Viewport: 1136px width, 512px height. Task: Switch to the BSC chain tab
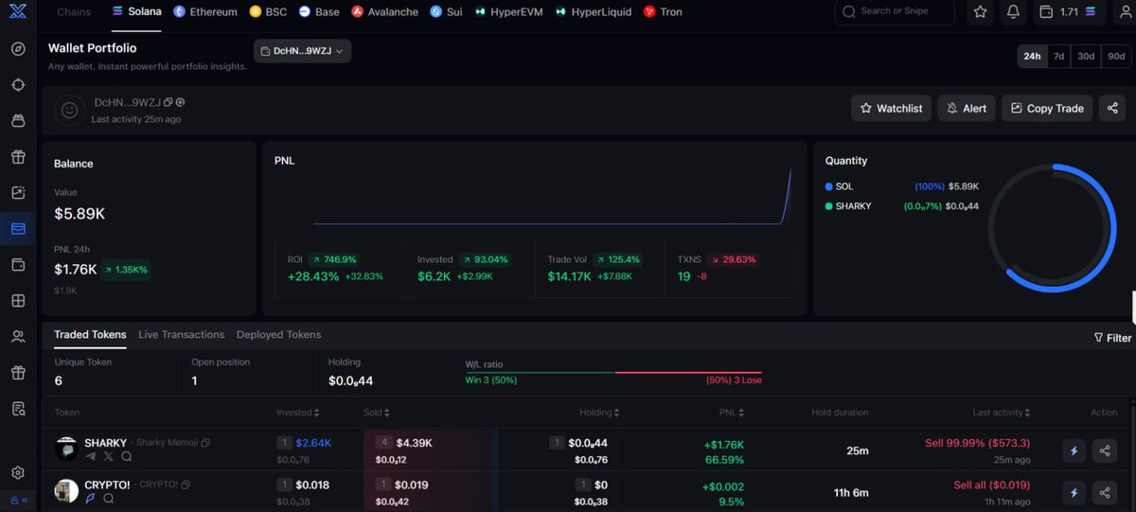coord(269,12)
